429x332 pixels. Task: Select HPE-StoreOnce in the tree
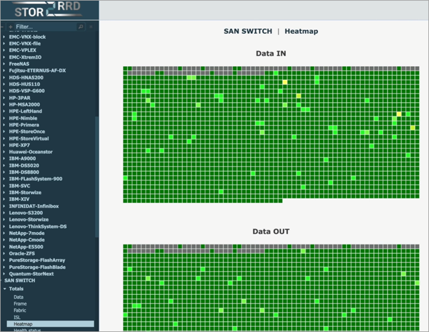27,132
